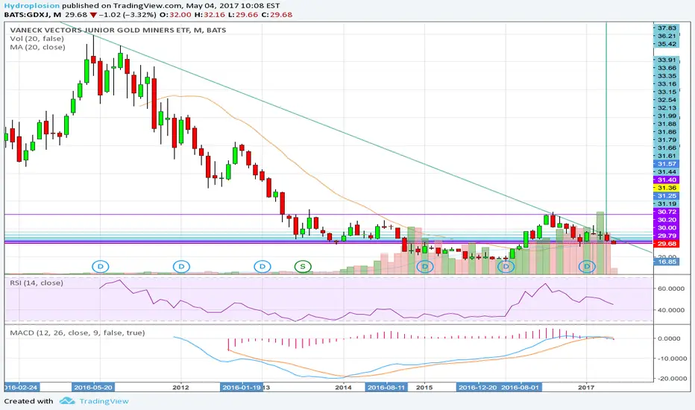Click the purple 31.40 price label

point(666,180)
